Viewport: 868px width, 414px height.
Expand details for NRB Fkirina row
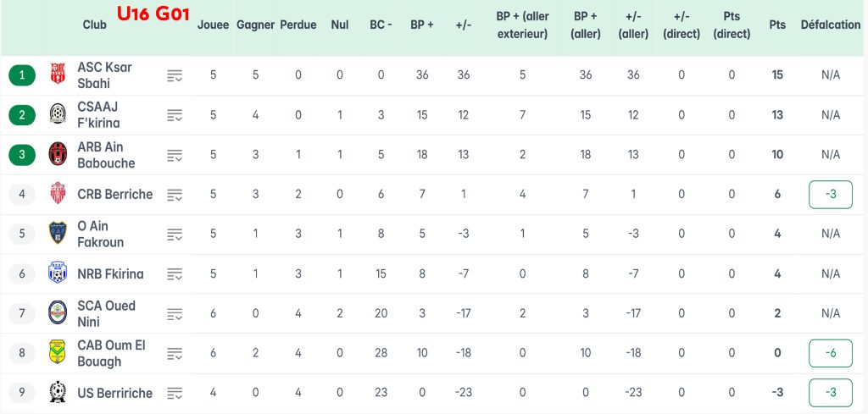tap(175, 274)
